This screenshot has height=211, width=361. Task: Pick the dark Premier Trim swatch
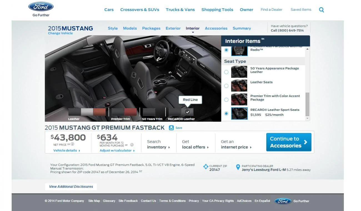click(118, 112)
